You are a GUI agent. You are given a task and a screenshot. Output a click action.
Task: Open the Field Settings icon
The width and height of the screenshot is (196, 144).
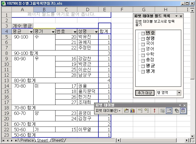pos(177,110)
